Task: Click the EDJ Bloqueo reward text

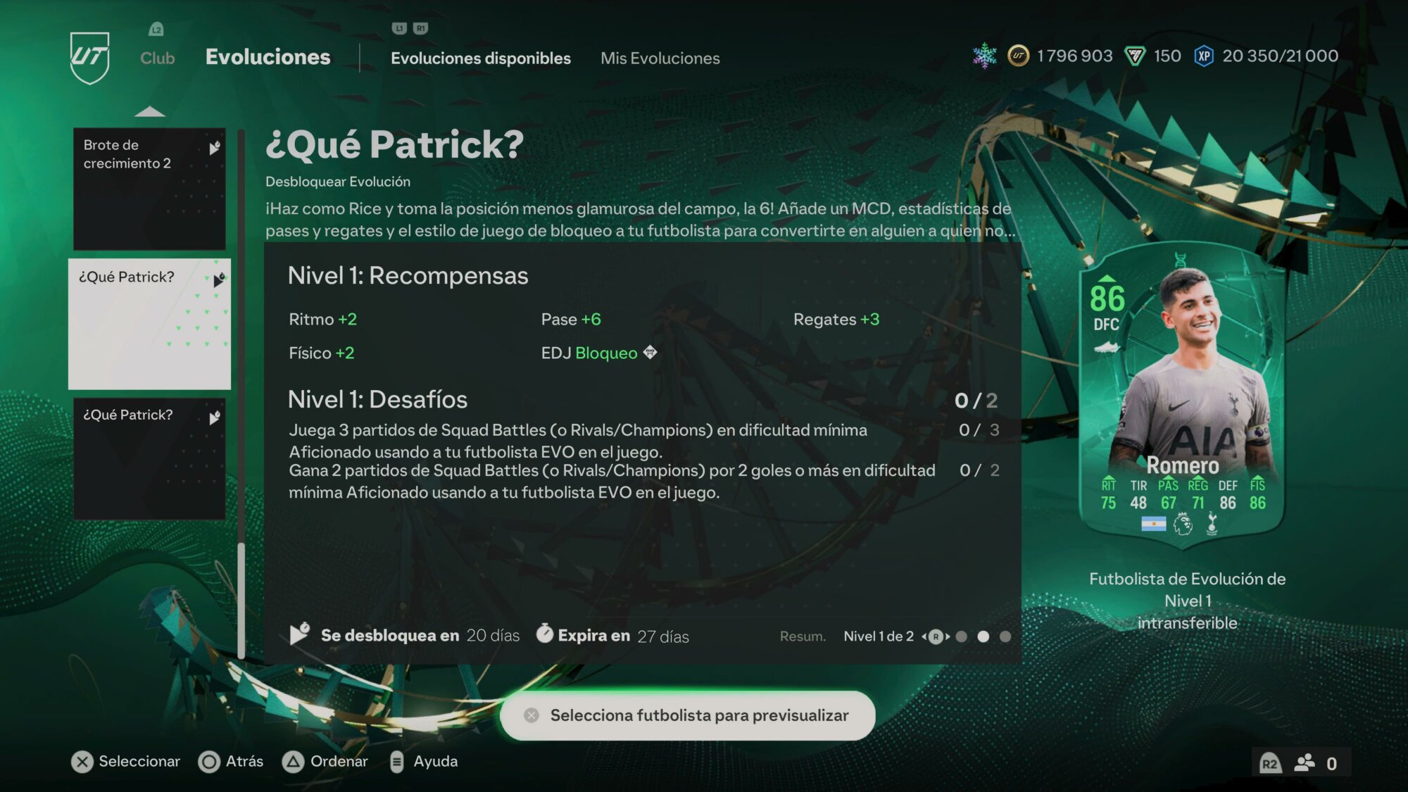Action: click(x=589, y=353)
